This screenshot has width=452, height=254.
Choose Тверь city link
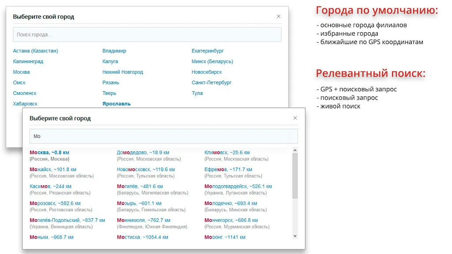(109, 93)
